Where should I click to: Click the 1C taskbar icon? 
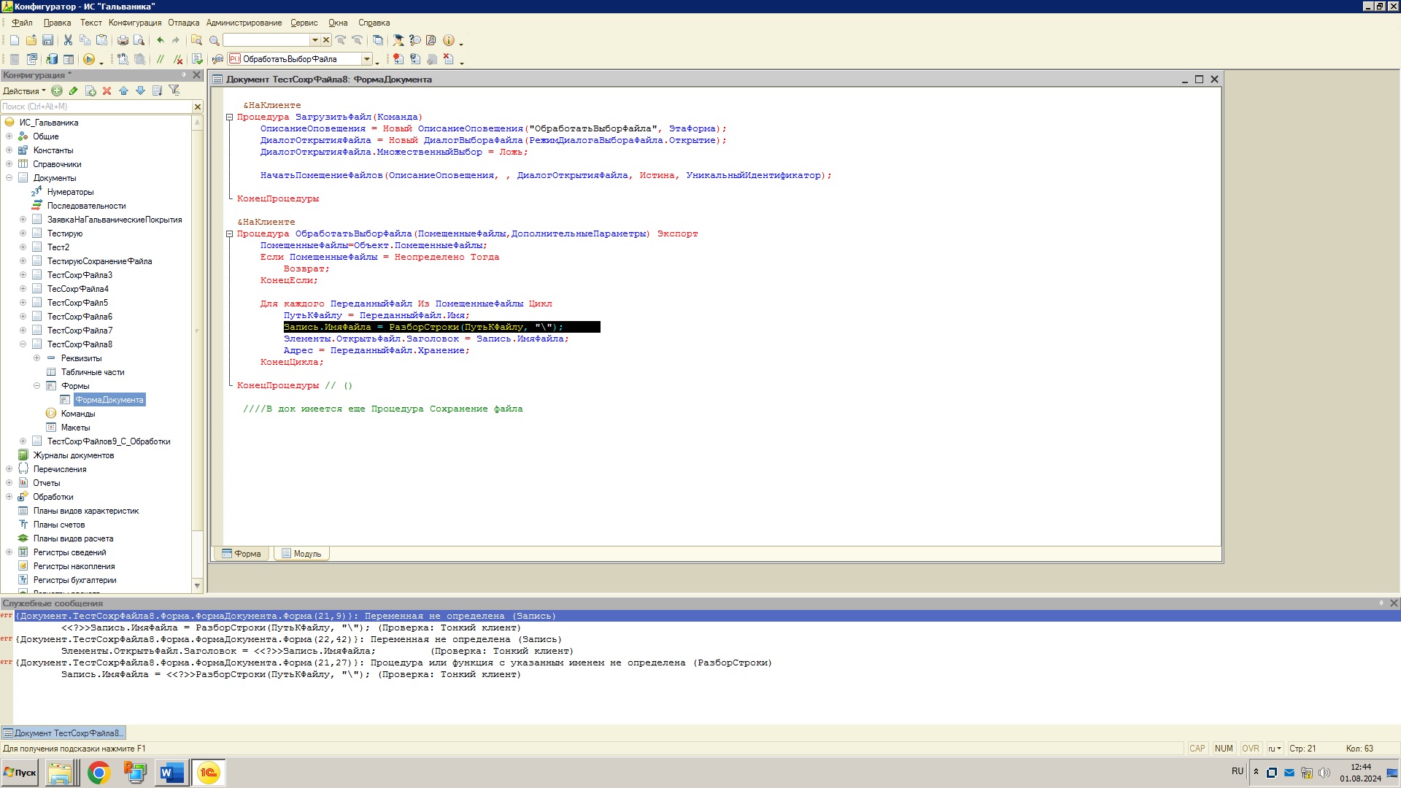tap(209, 773)
